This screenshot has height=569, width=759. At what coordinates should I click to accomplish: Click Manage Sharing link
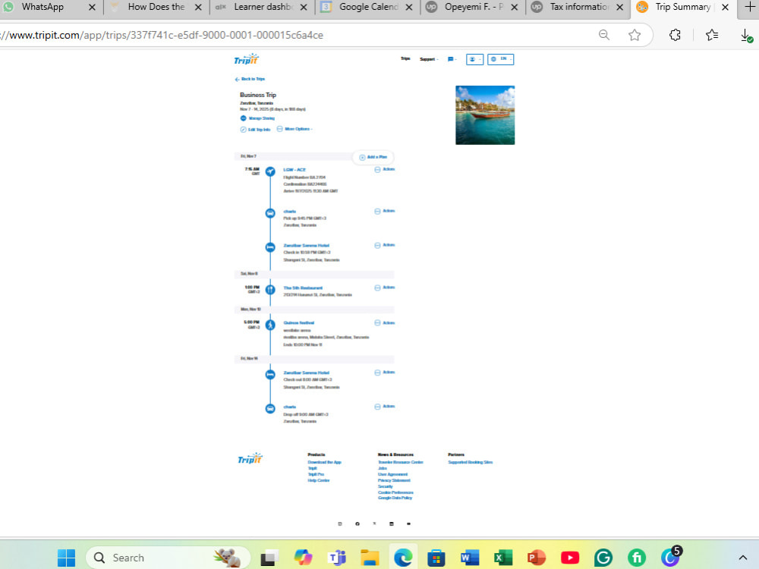coord(257,118)
